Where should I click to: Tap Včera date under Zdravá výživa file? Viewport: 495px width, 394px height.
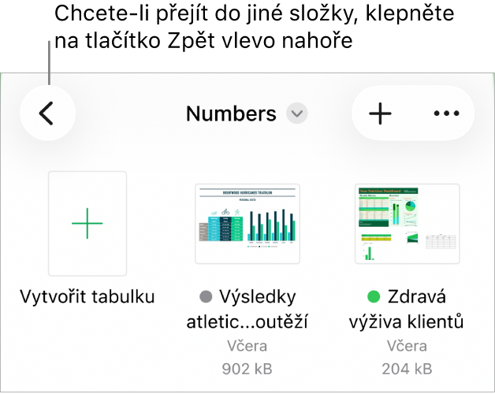pos(407,346)
